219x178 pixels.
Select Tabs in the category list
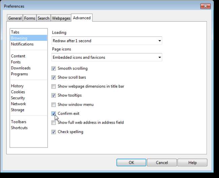pos(29,32)
